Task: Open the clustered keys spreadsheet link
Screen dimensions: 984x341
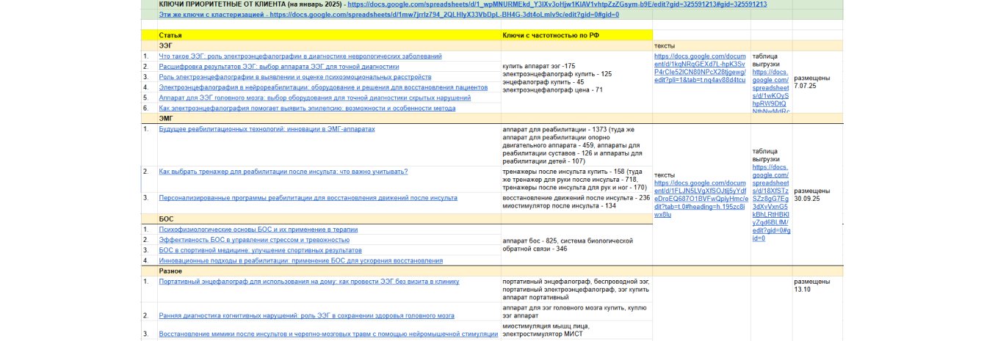Action: pyautogui.click(x=389, y=15)
